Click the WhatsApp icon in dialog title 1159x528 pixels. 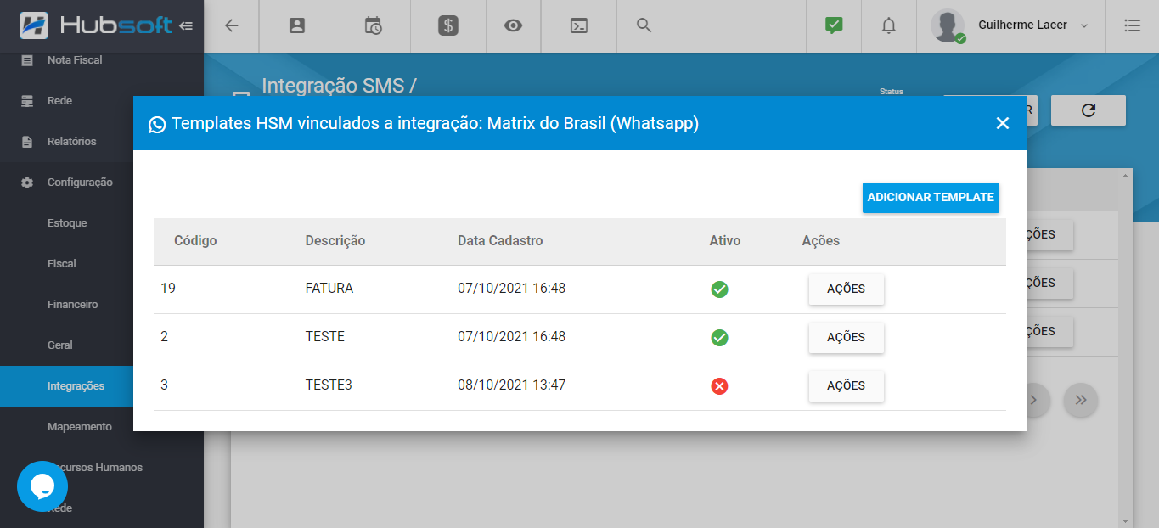tap(157, 125)
